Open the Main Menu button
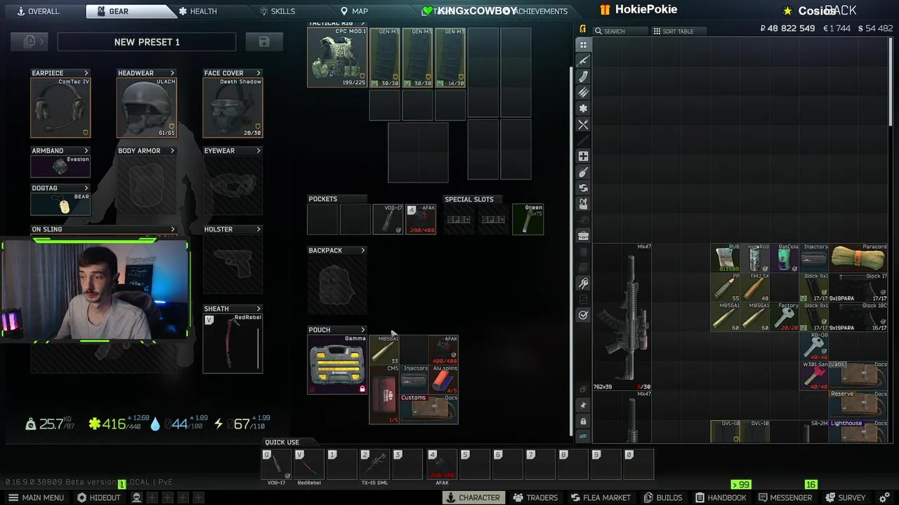 tap(36, 497)
